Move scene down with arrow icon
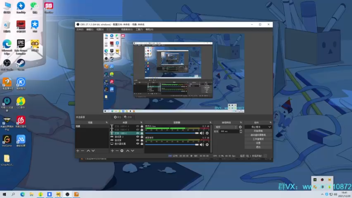The image size is (352, 198). [93, 150]
